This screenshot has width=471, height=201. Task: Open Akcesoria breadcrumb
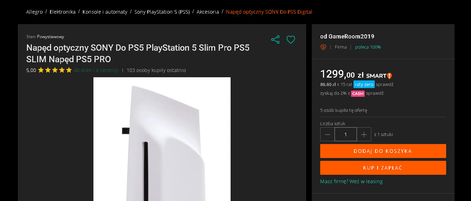coord(208,12)
